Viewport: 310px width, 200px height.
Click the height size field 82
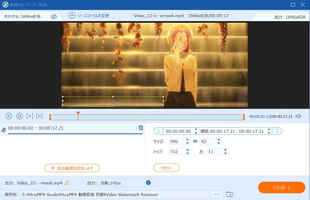point(208,142)
